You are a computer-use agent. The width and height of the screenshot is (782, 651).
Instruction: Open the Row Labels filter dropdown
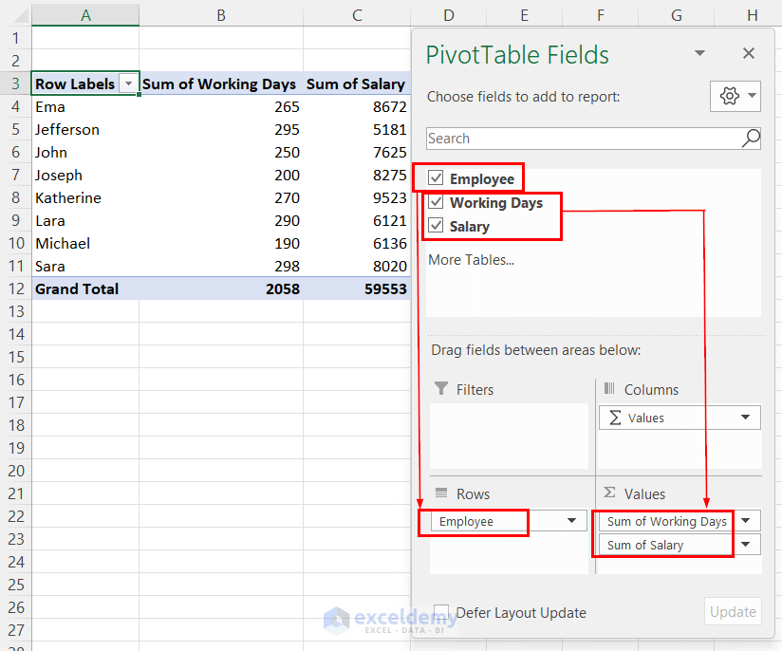[x=129, y=84]
